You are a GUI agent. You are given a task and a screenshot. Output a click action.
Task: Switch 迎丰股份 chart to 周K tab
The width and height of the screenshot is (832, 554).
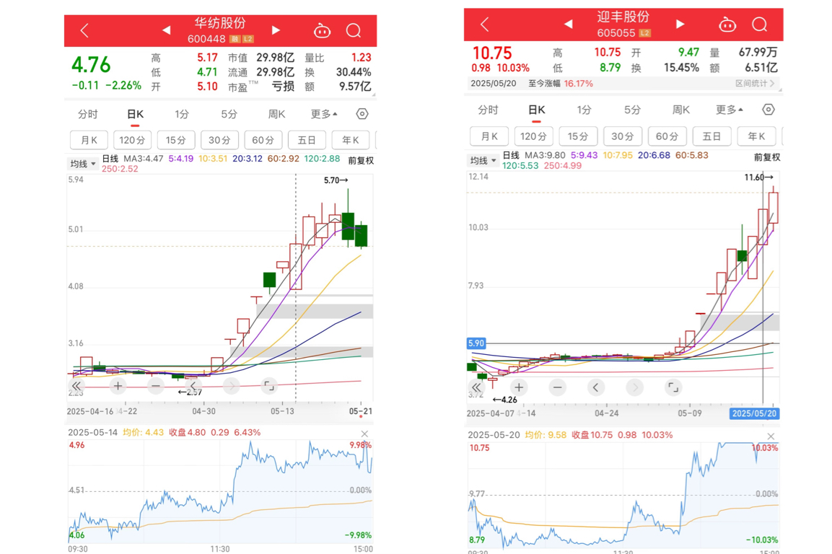(x=680, y=110)
